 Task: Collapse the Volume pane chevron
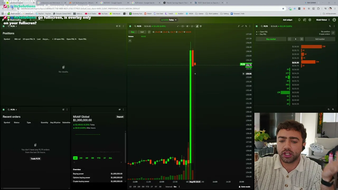tap(130, 41)
